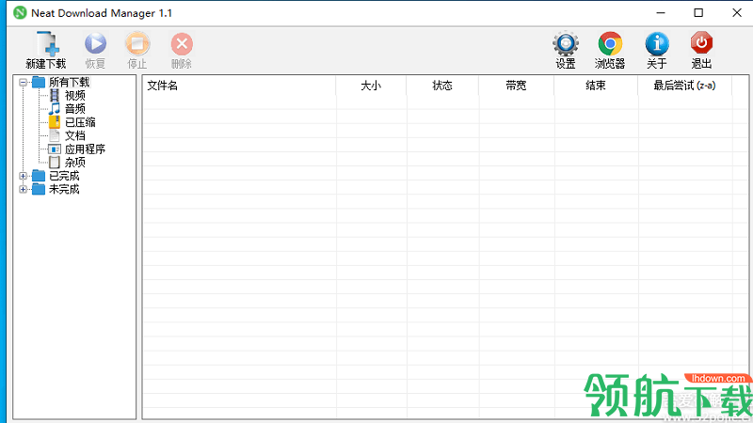Sort by 结束 end column header

596,86
